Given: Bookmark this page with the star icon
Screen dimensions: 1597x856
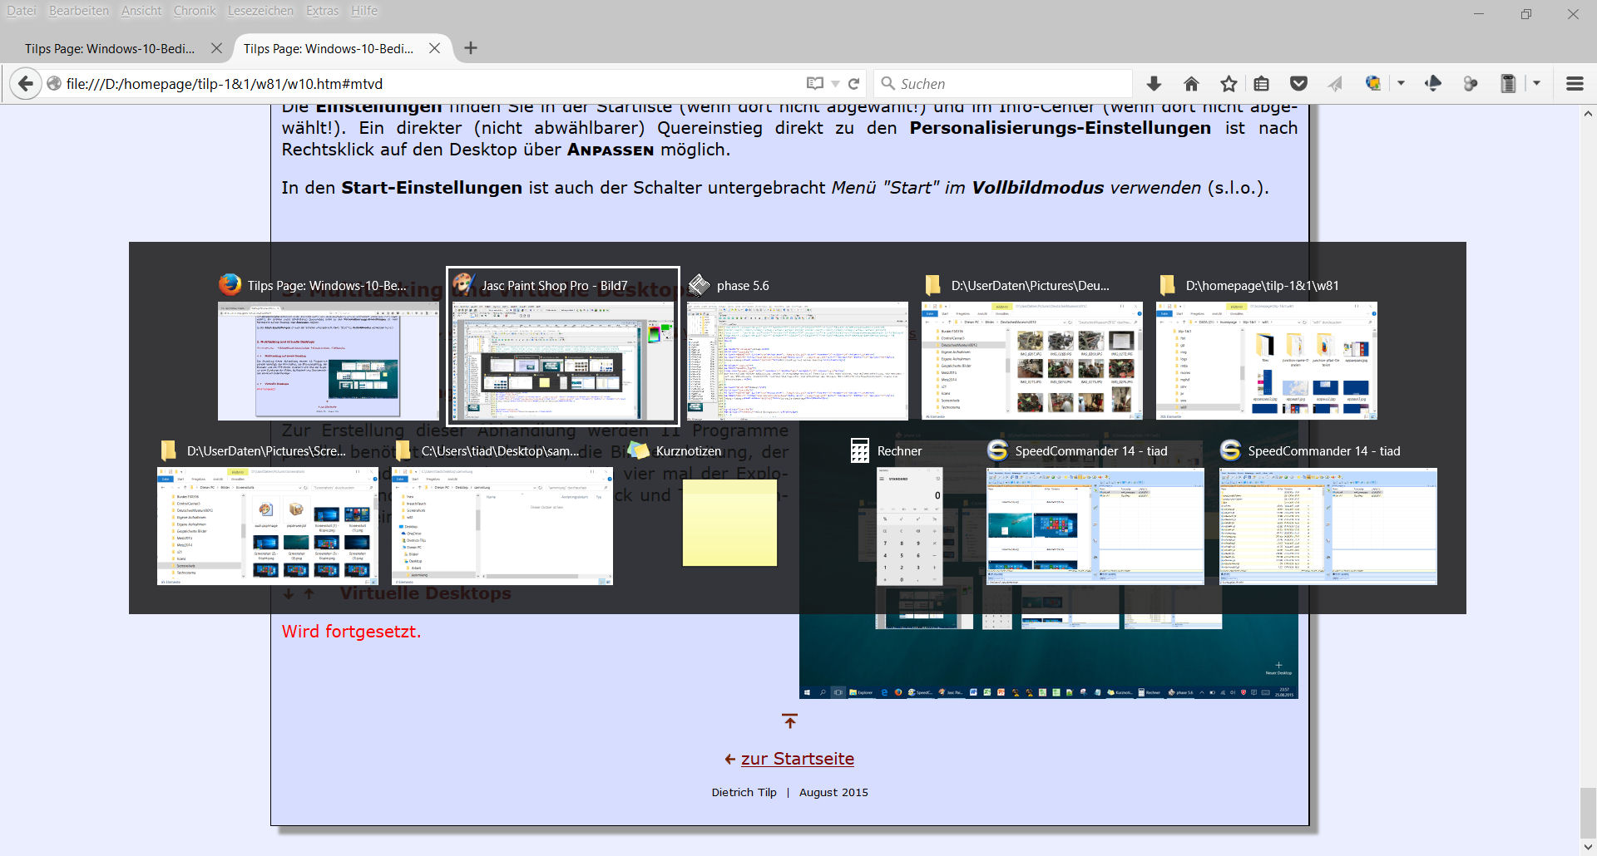Looking at the screenshot, I should click(1229, 83).
